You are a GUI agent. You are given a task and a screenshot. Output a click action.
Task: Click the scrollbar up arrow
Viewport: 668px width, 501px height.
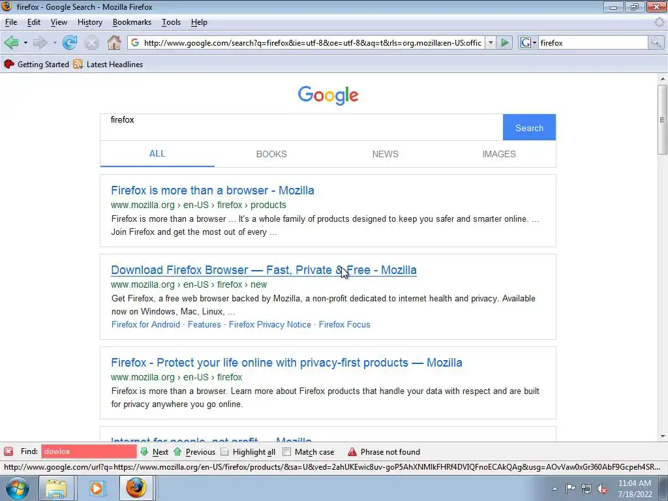click(662, 79)
